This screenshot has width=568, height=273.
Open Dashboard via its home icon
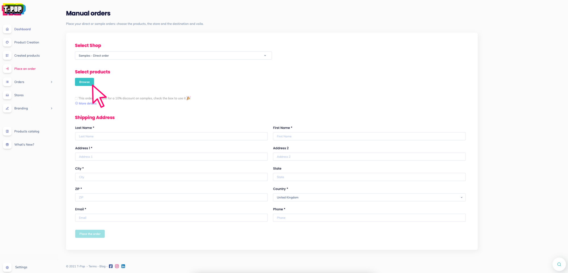(7, 29)
